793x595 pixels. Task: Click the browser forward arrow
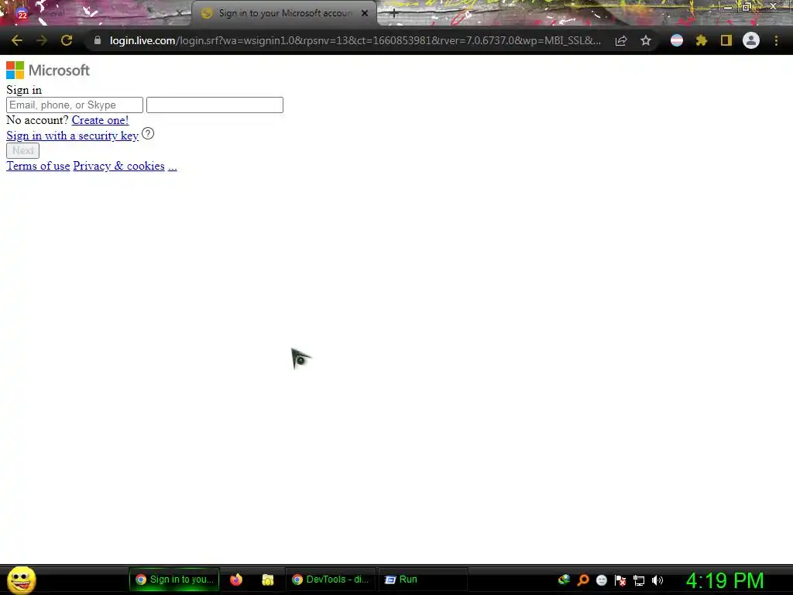42,40
